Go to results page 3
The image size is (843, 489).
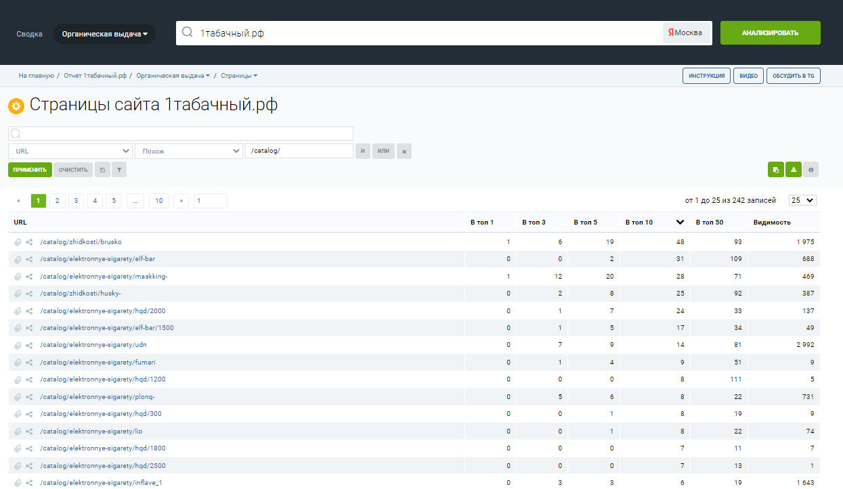[x=76, y=201]
